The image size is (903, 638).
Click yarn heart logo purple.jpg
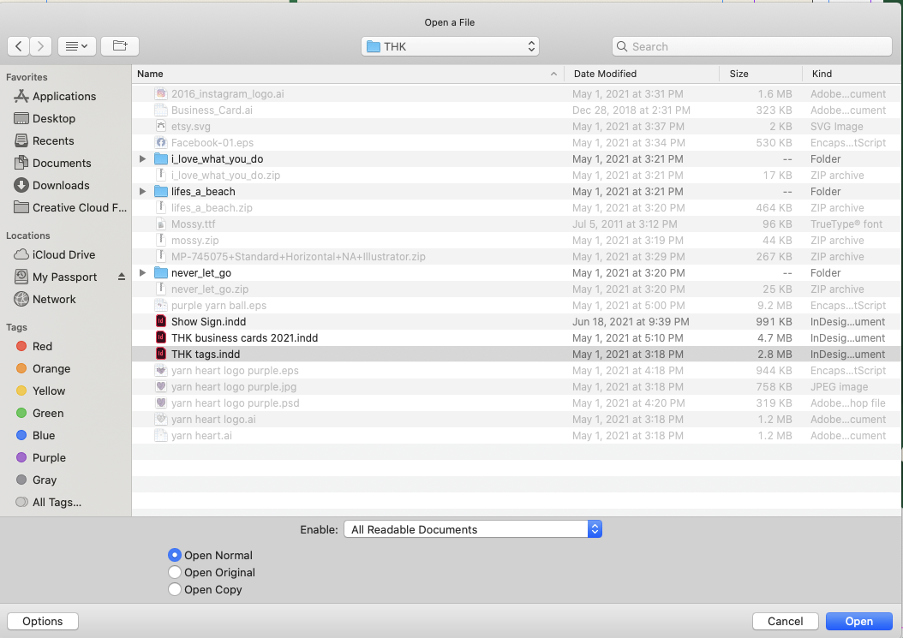pos(234,387)
